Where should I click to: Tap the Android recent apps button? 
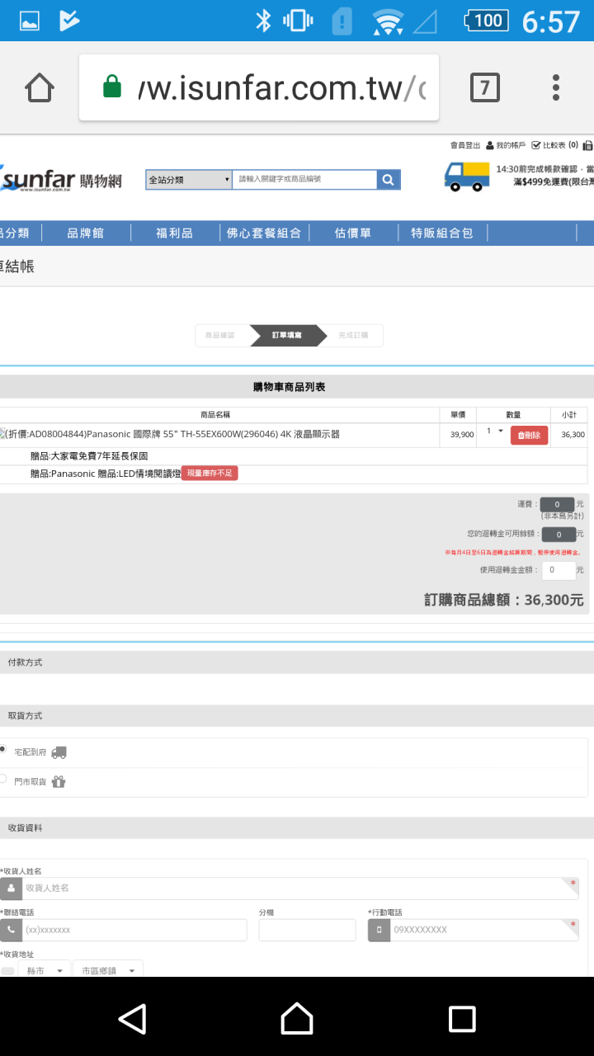[x=462, y=1018]
